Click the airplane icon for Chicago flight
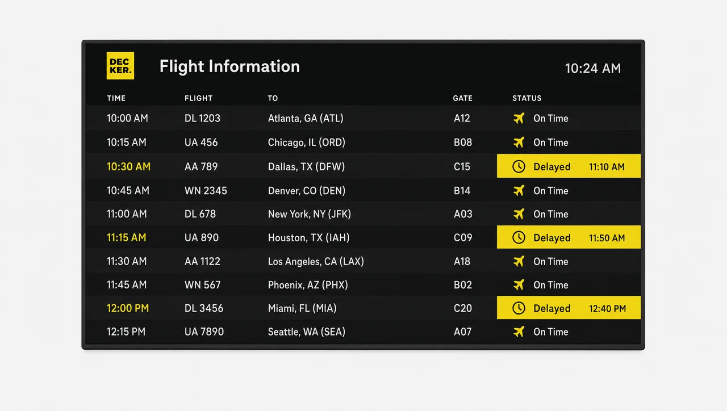The height and width of the screenshot is (411, 727). pos(519,142)
